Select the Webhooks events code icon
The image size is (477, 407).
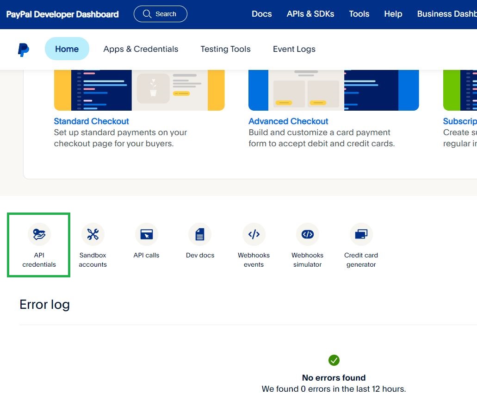coord(254,235)
